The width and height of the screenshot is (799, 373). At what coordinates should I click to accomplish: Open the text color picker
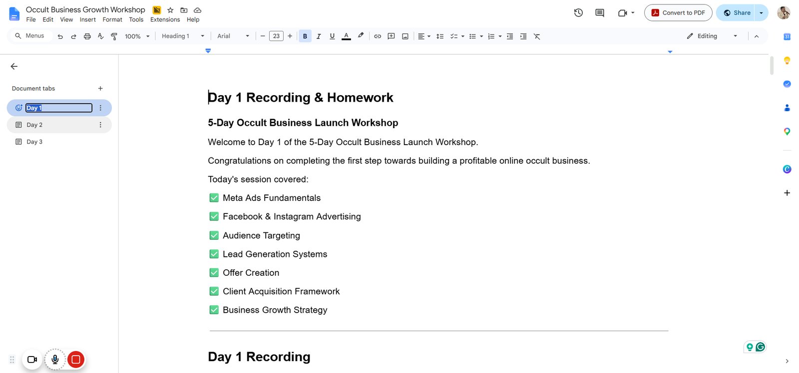coord(346,36)
